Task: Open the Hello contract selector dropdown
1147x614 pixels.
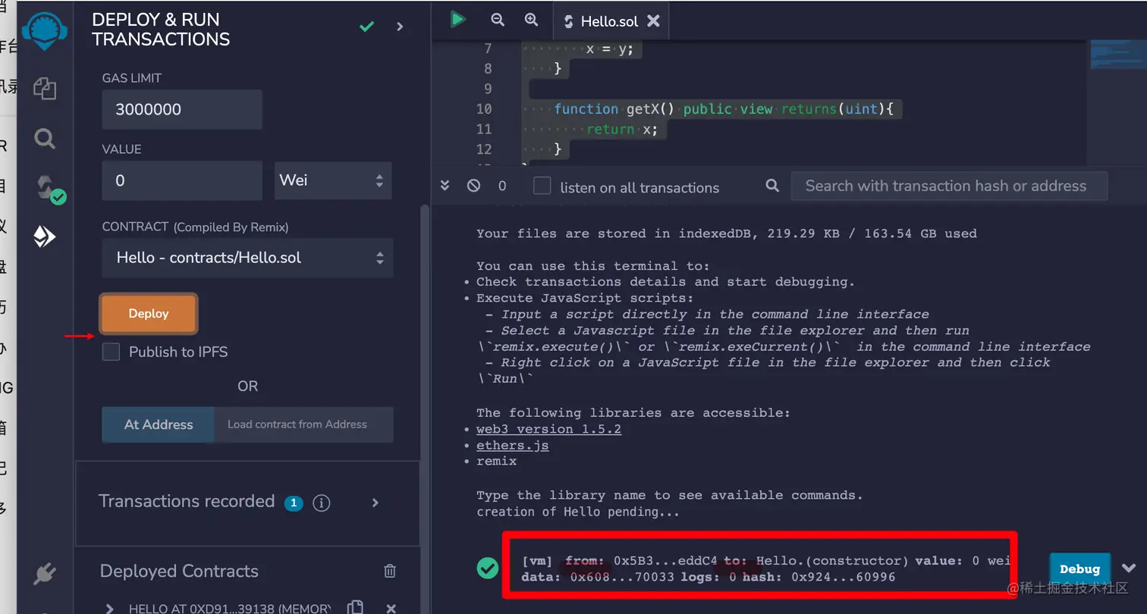Action: coord(247,258)
